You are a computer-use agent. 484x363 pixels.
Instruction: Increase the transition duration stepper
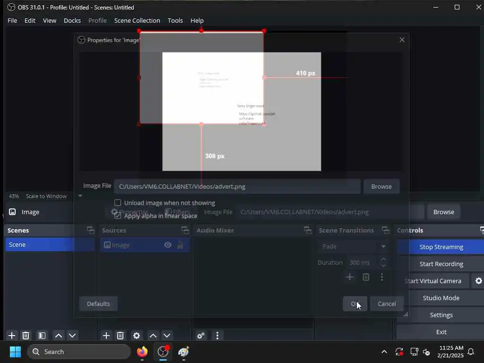[383, 259]
